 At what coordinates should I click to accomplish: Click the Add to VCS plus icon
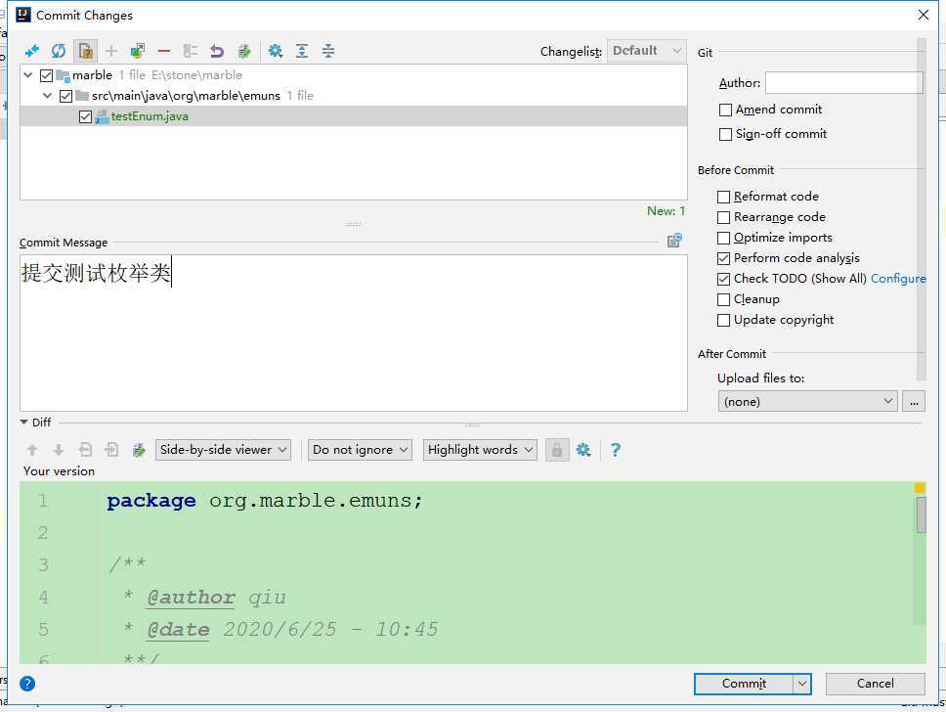tap(111, 51)
